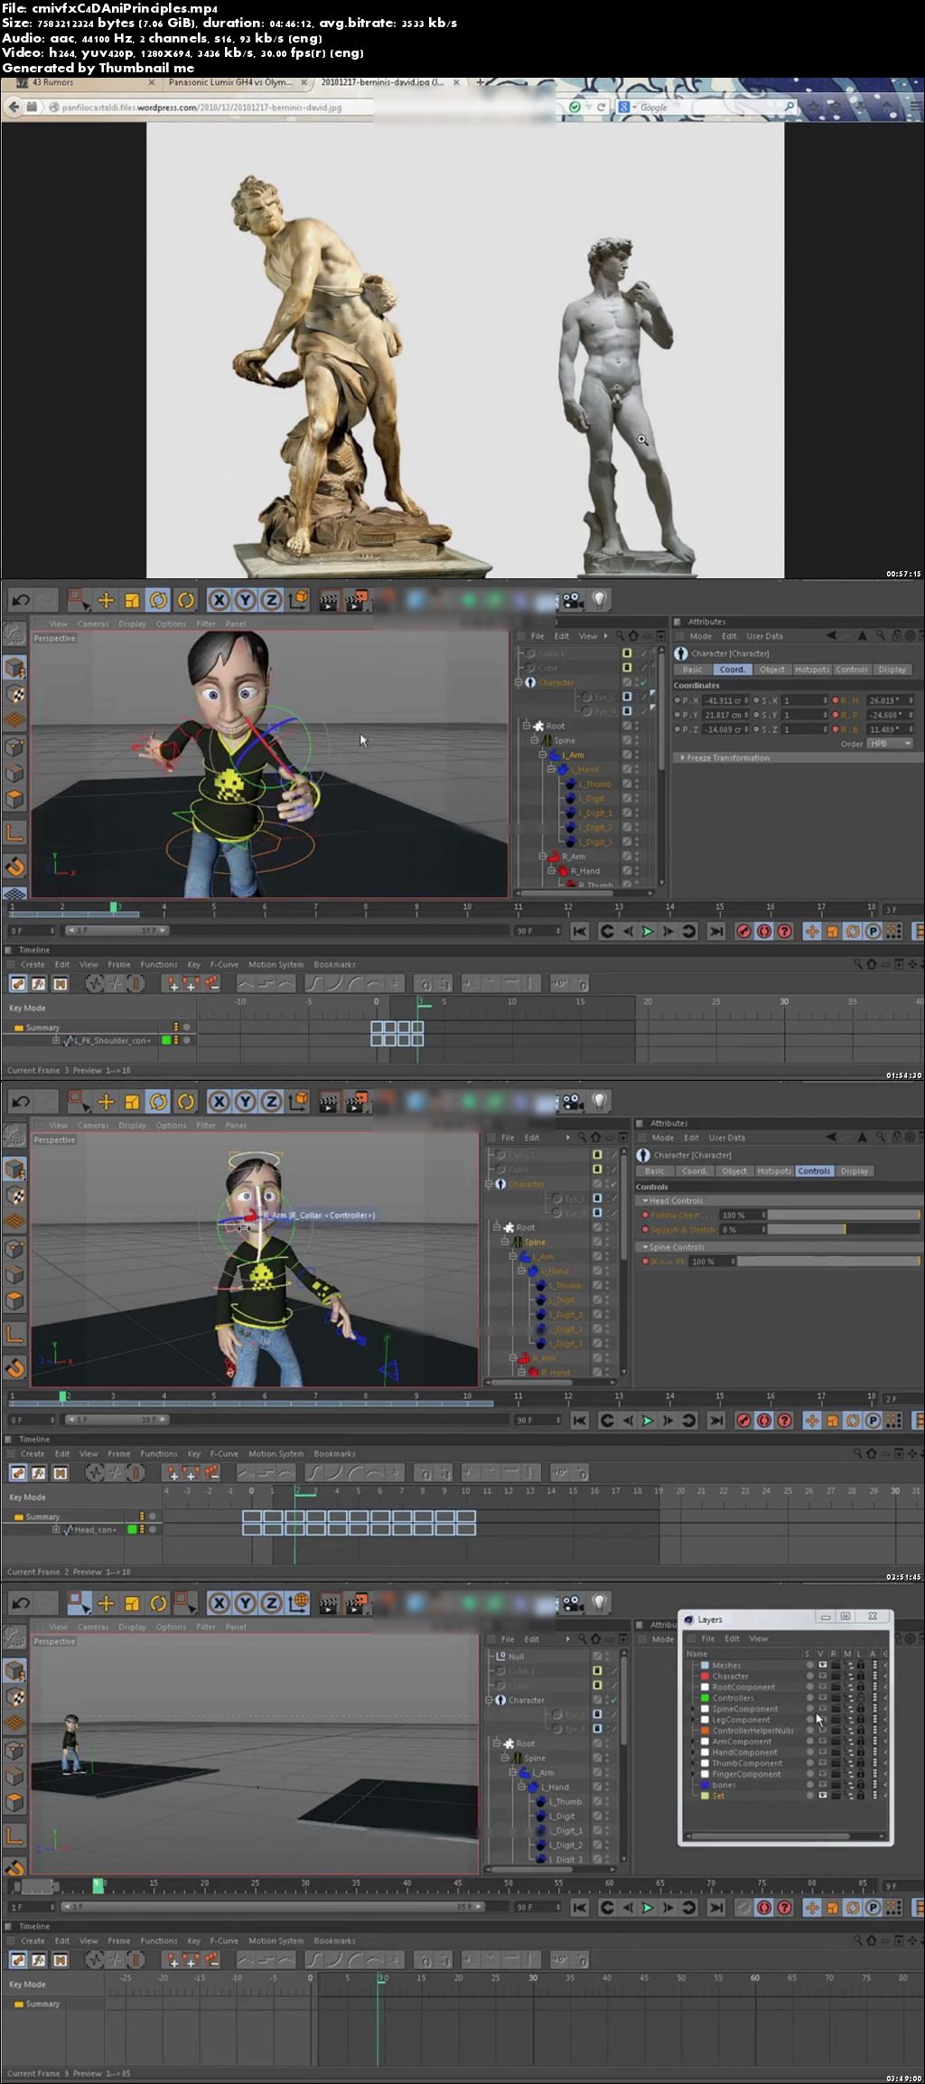Click the green color swatch of the Controllers layer
Viewport: 925px width, 2084px height.
705,1697
